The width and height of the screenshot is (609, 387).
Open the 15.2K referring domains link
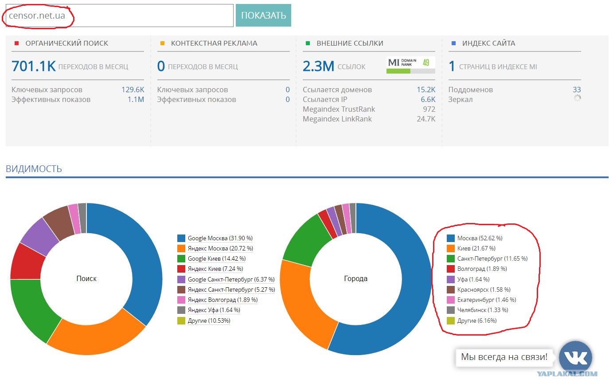click(x=426, y=90)
